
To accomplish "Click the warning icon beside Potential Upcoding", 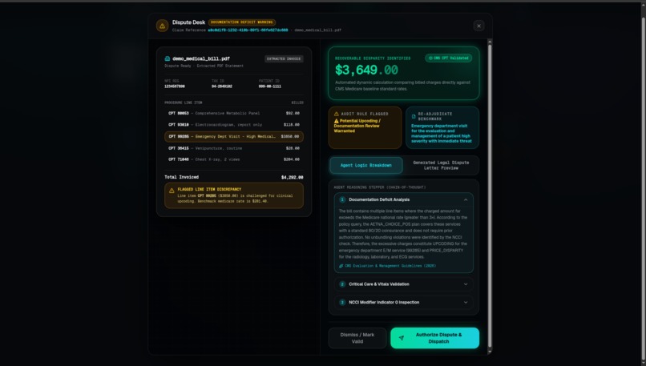I will pos(336,121).
